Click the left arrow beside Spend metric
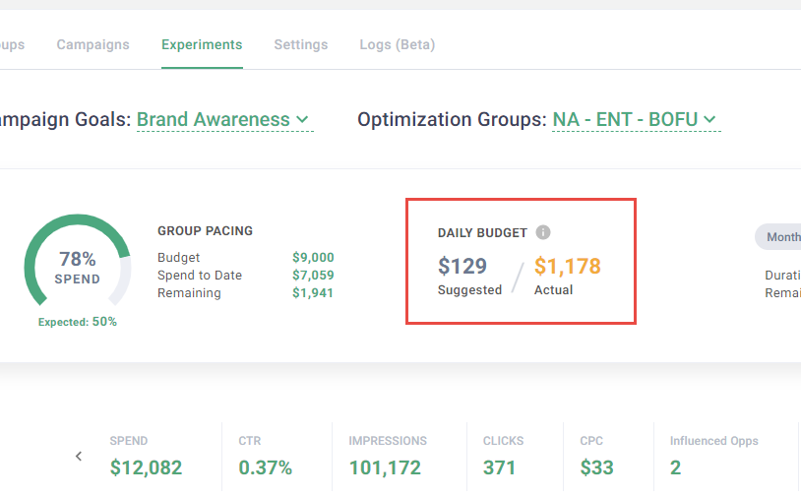Screen dimensions: 801x497 (x=79, y=456)
